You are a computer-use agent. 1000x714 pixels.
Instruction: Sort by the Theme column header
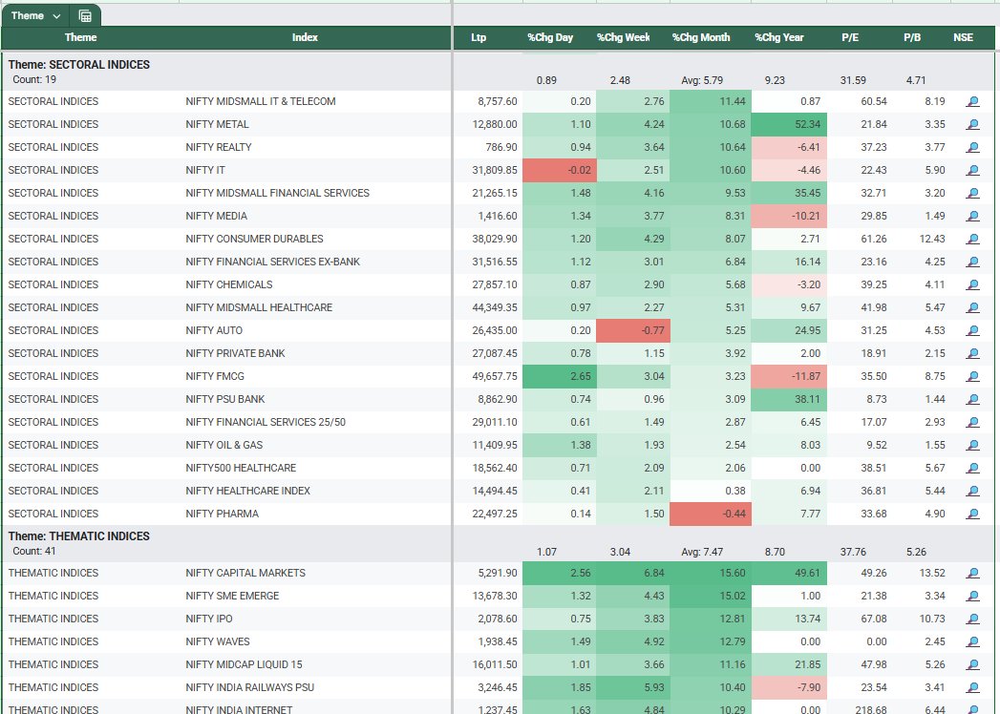(80, 37)
